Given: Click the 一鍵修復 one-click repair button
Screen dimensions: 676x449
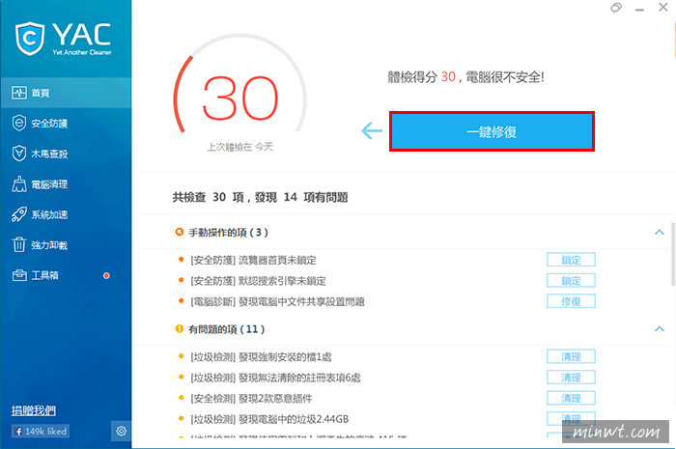Looking at the screenshot, I should (492, 131).
